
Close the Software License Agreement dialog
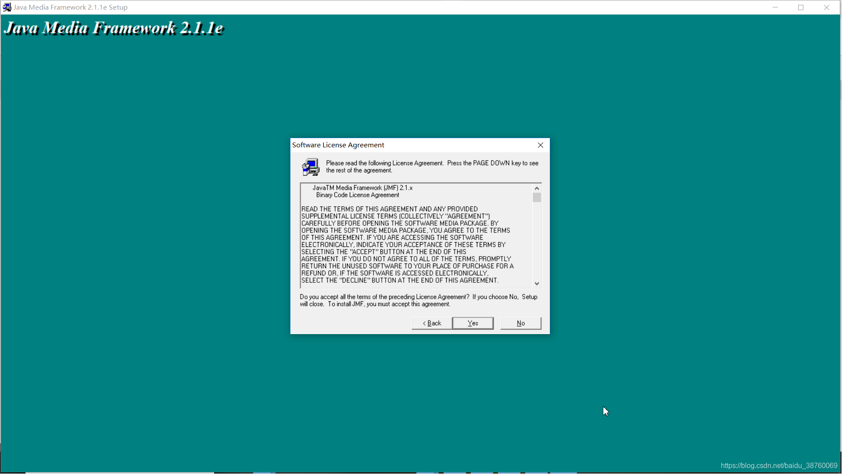541,145
